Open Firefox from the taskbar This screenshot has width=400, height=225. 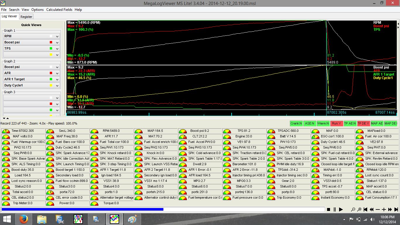coord(24,219)
